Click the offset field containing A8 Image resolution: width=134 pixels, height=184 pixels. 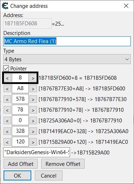[x=20, y=88]
